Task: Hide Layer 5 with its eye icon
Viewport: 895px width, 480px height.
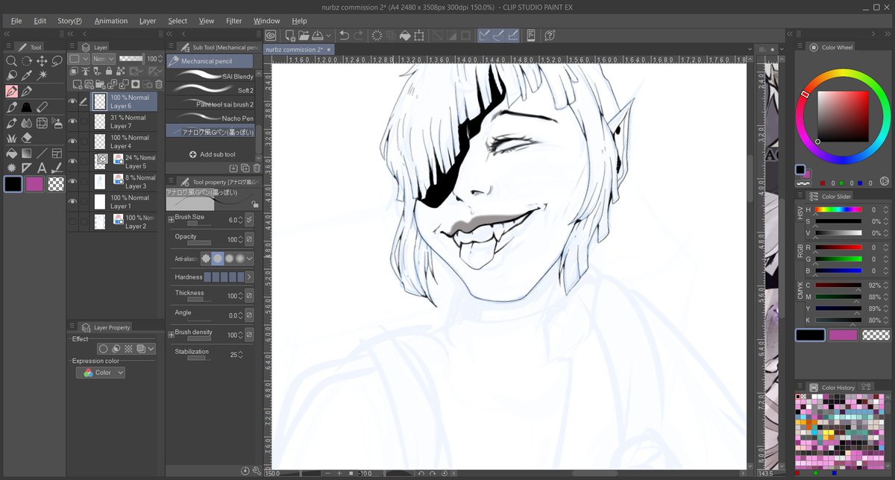Action: coord(73,162)
